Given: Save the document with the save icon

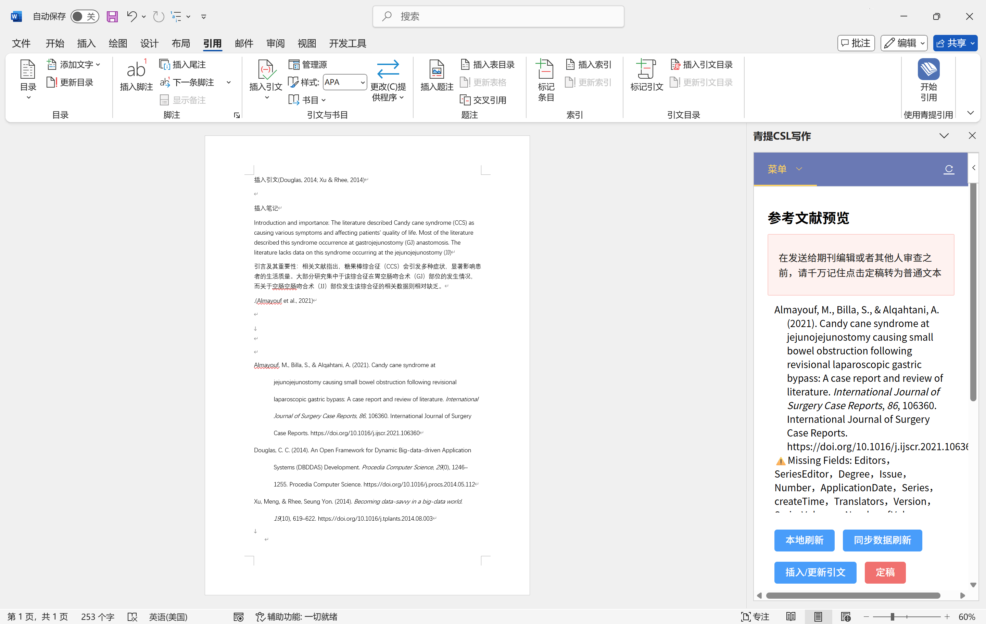Looking at the screenshot, I should click(112, 16).
